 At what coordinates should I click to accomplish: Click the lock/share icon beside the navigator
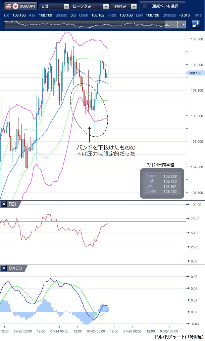[x=196, y=25]
